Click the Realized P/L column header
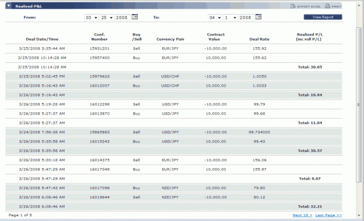Viewport: 364px width, 221px height. pyautogui.click(x=309, y=37)
